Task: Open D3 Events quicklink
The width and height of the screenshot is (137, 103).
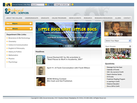Action: (x=110, y=77)
